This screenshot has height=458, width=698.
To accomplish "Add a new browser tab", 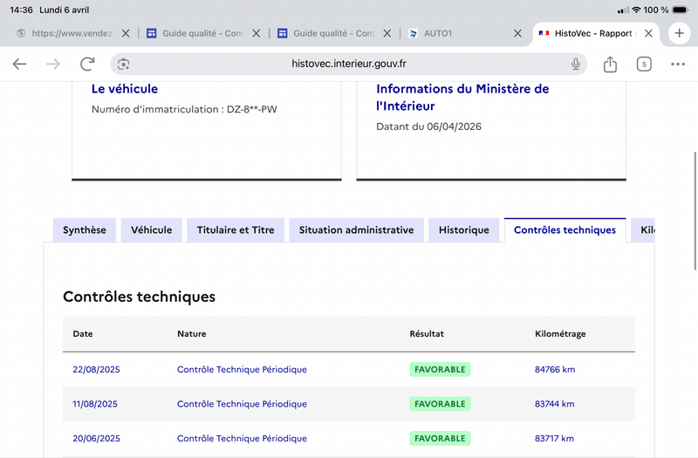I will [x=679, y=33].
